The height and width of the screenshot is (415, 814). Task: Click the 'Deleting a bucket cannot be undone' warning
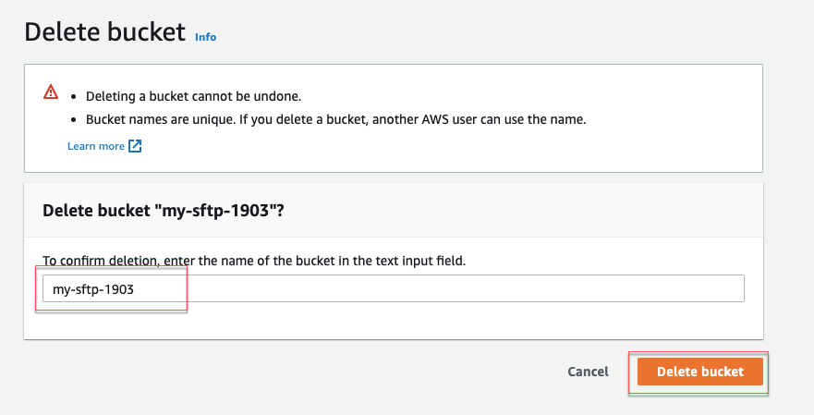194,96
